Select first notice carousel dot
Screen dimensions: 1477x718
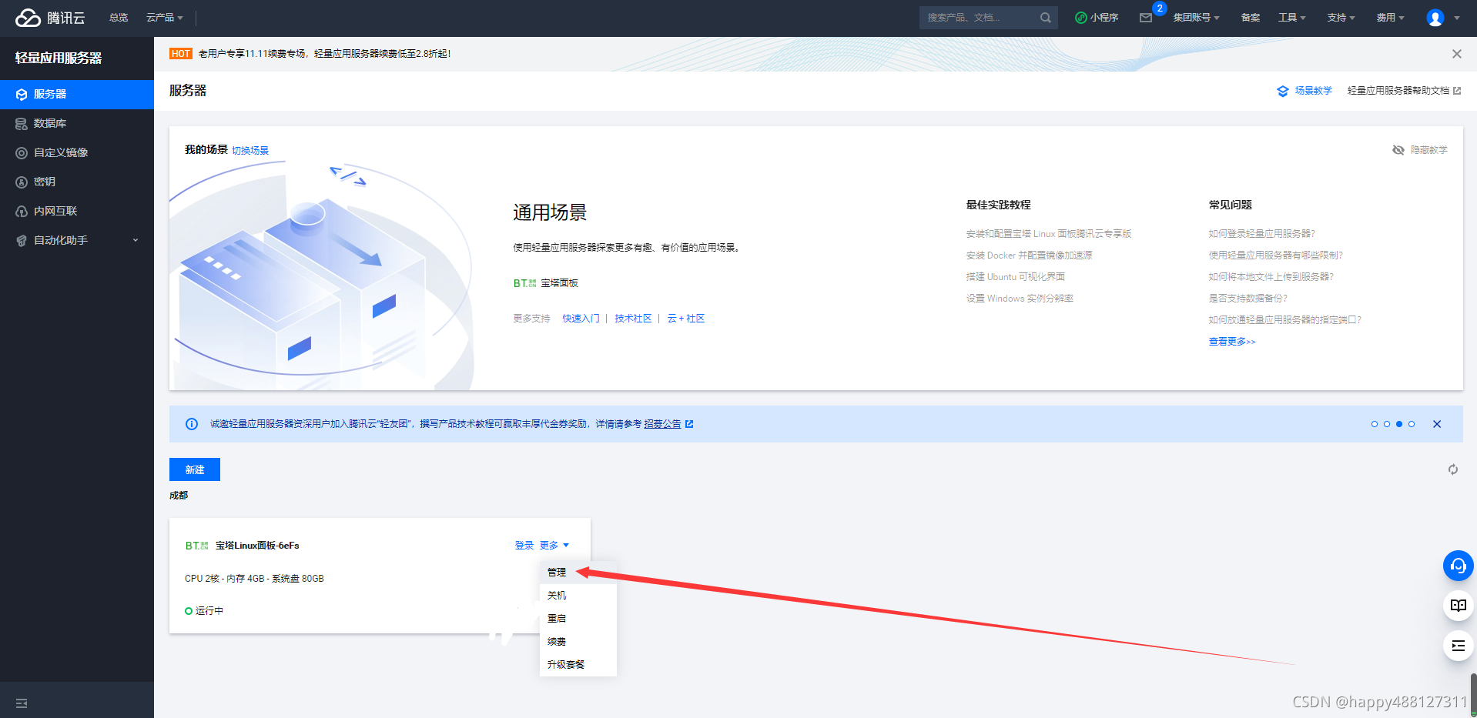tap(1375, 424)
